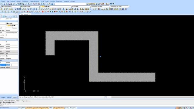This screenshot has width=194, height=109.
Task: Open the Группы слоёв dropdown
Action: [x=30, y=7]
